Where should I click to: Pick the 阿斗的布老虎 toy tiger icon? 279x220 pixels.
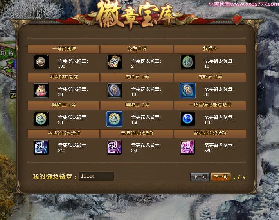point(41,90)
